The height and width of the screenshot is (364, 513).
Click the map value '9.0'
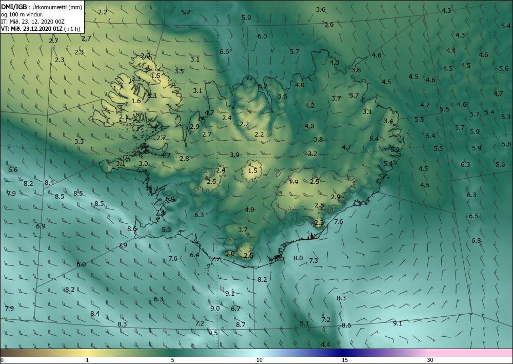215,309
